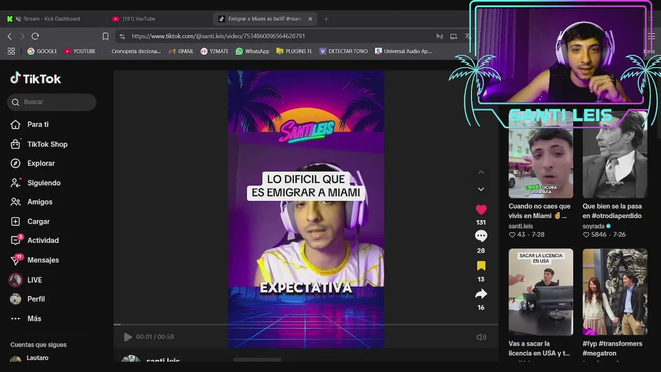Open YOUTUBE bookmark
This screenshot has width=661, height=372.
click(x=80, y=51)
